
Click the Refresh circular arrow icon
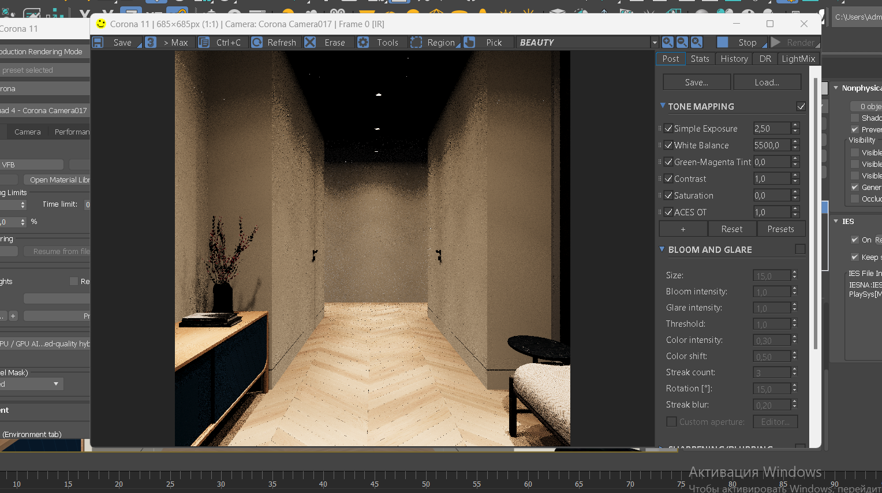pyautogui.click(x=257, y=42)
